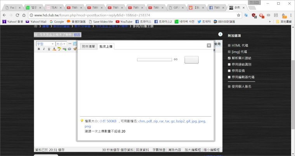Switch to the 附件清單 tab
295x156 pixels.
pos(88,46)
